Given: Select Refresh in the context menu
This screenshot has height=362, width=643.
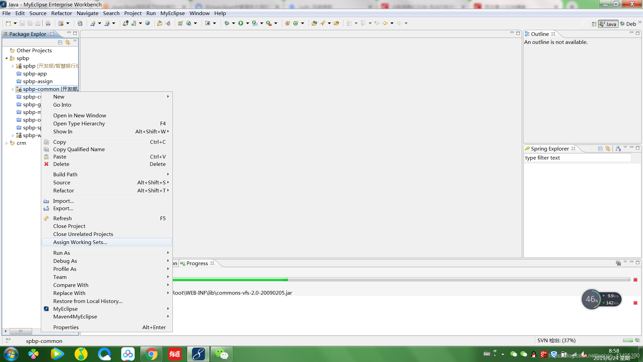Looking at the screenshot, I should pyautogui.click(x=107, y=218).
